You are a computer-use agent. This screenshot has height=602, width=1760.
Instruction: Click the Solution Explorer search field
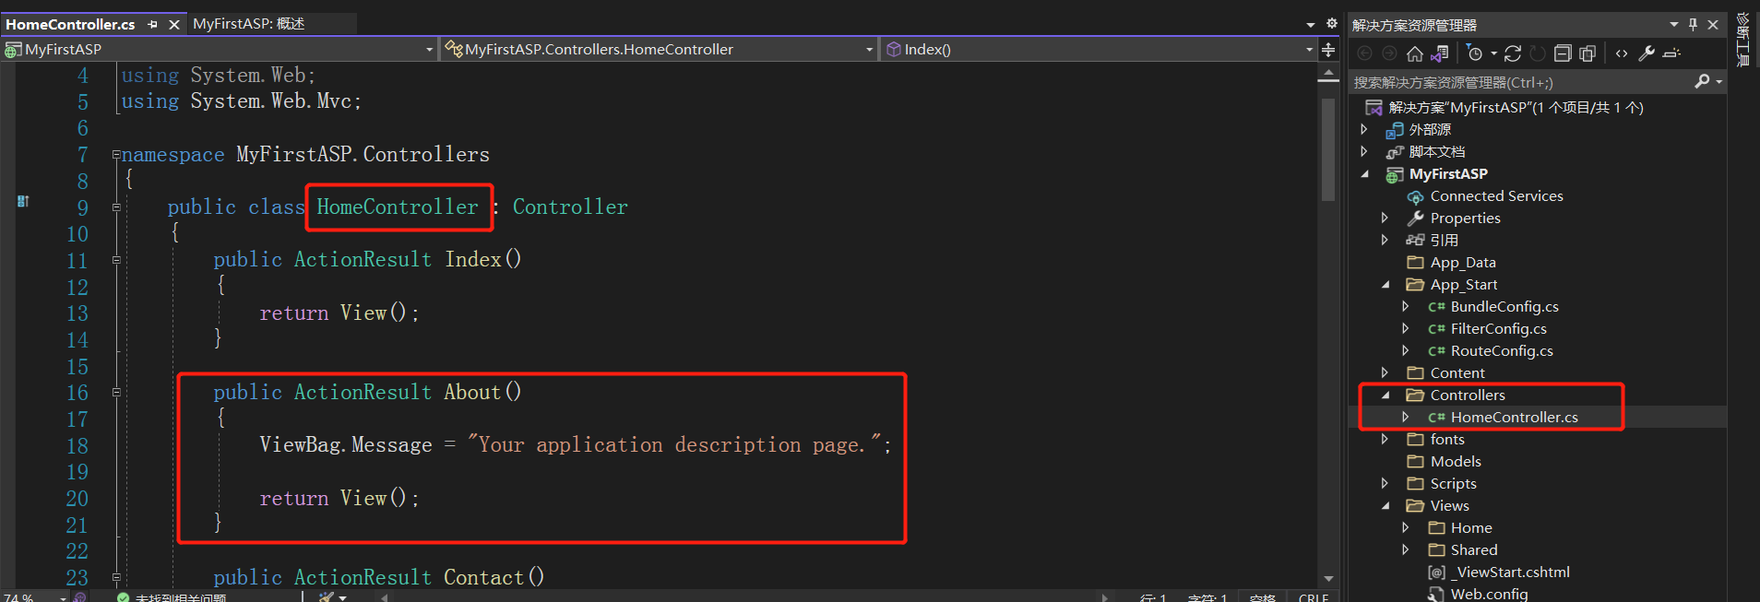1520,82
